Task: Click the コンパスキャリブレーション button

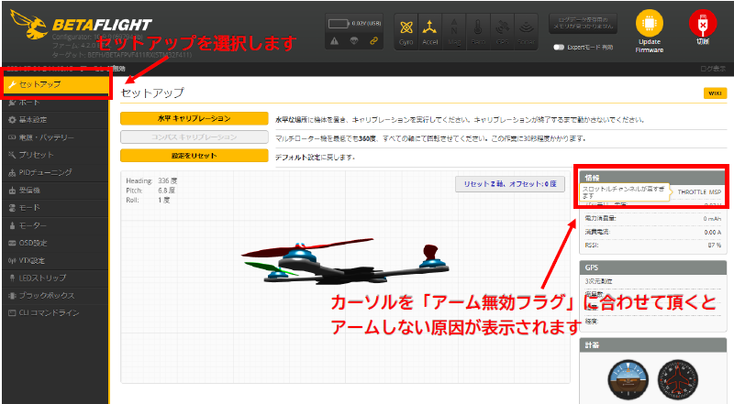Action: tap(195, 137)
